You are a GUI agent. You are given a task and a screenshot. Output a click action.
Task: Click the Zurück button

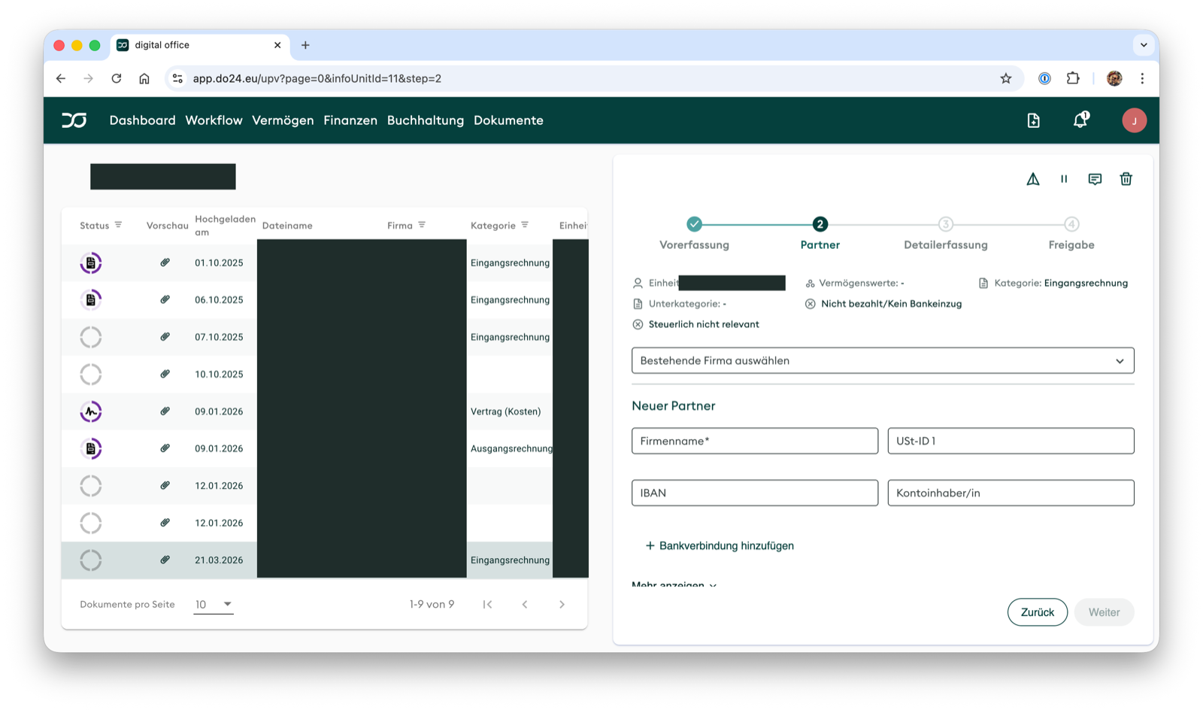pos(1037,612)
